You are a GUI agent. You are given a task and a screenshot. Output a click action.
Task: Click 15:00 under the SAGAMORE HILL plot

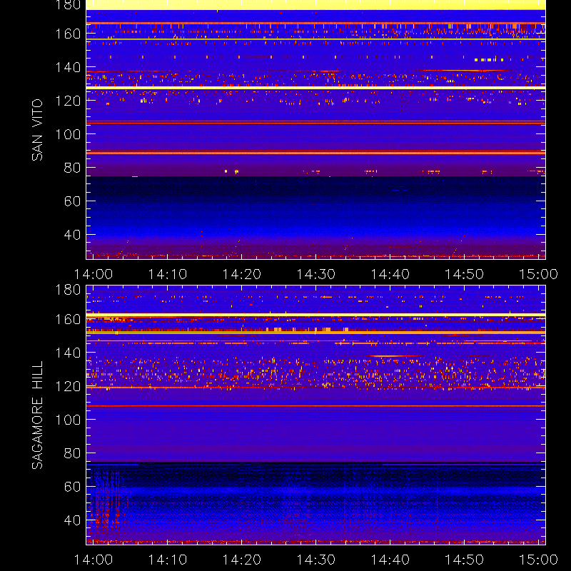pos(538,560)
